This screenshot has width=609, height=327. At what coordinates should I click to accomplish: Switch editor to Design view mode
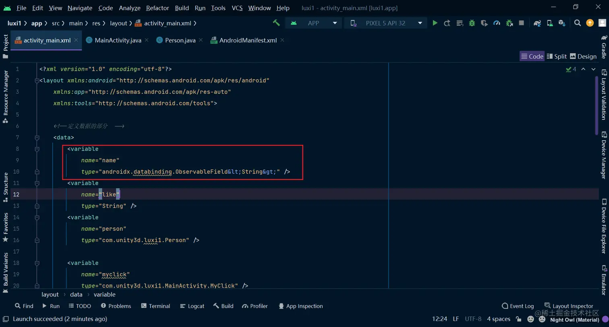(x=583, y=56)
